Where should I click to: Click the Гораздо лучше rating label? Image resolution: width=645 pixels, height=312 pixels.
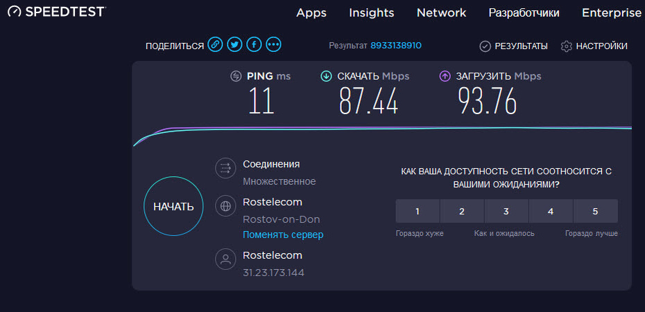(x=592, y=234)
